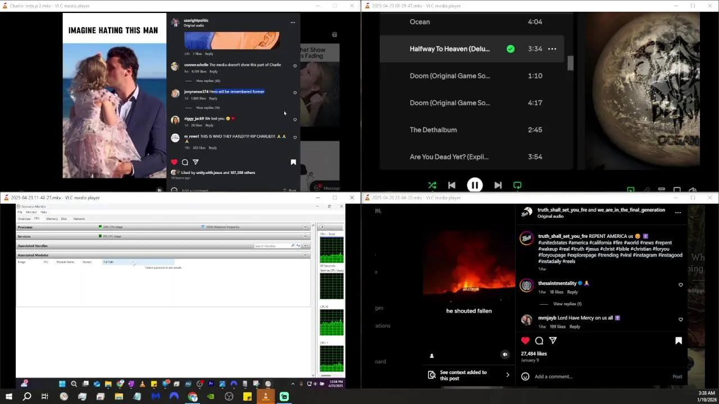This screenshot has height=404, width=719.
Task: View replies (10) under jonyramos374 comment
Action: click(x=208, y=108)
